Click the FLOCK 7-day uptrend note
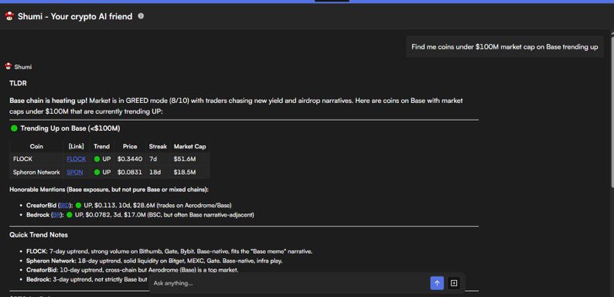The width and height of the screenshot is (614, 297). [x=169, y=251]
